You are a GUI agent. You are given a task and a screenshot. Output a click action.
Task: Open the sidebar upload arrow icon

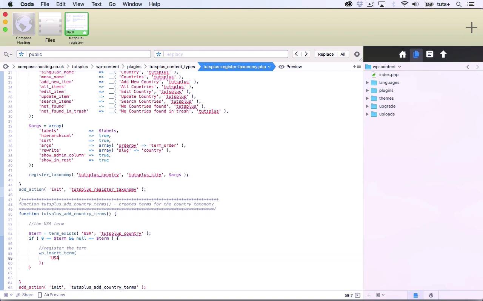443,54
